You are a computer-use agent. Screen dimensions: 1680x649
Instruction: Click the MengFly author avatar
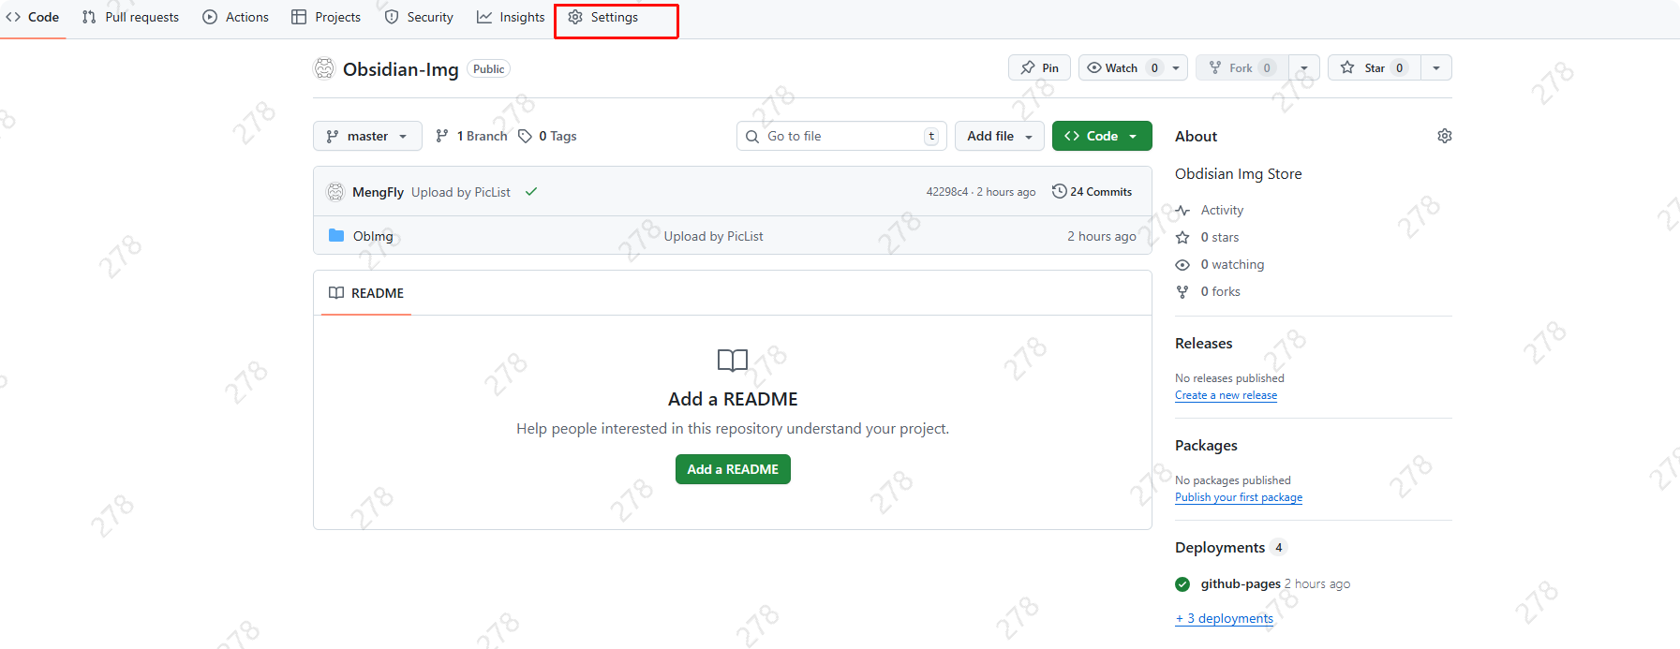coord(335,192)
